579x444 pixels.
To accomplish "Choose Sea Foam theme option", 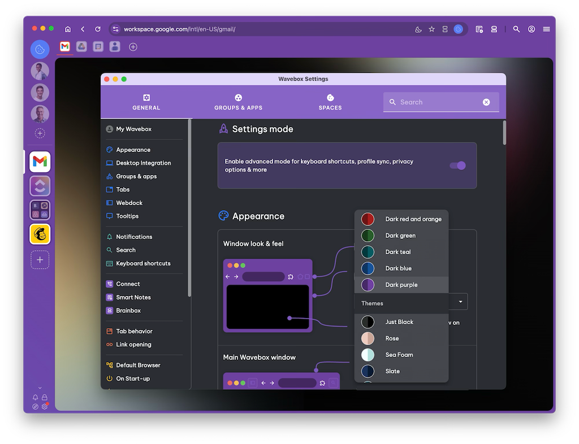I will click(401, 355).
